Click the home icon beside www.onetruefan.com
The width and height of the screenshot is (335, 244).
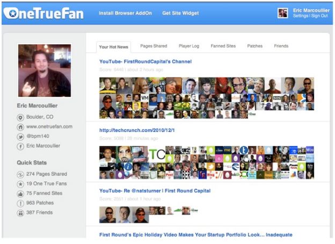click(20, 127)
